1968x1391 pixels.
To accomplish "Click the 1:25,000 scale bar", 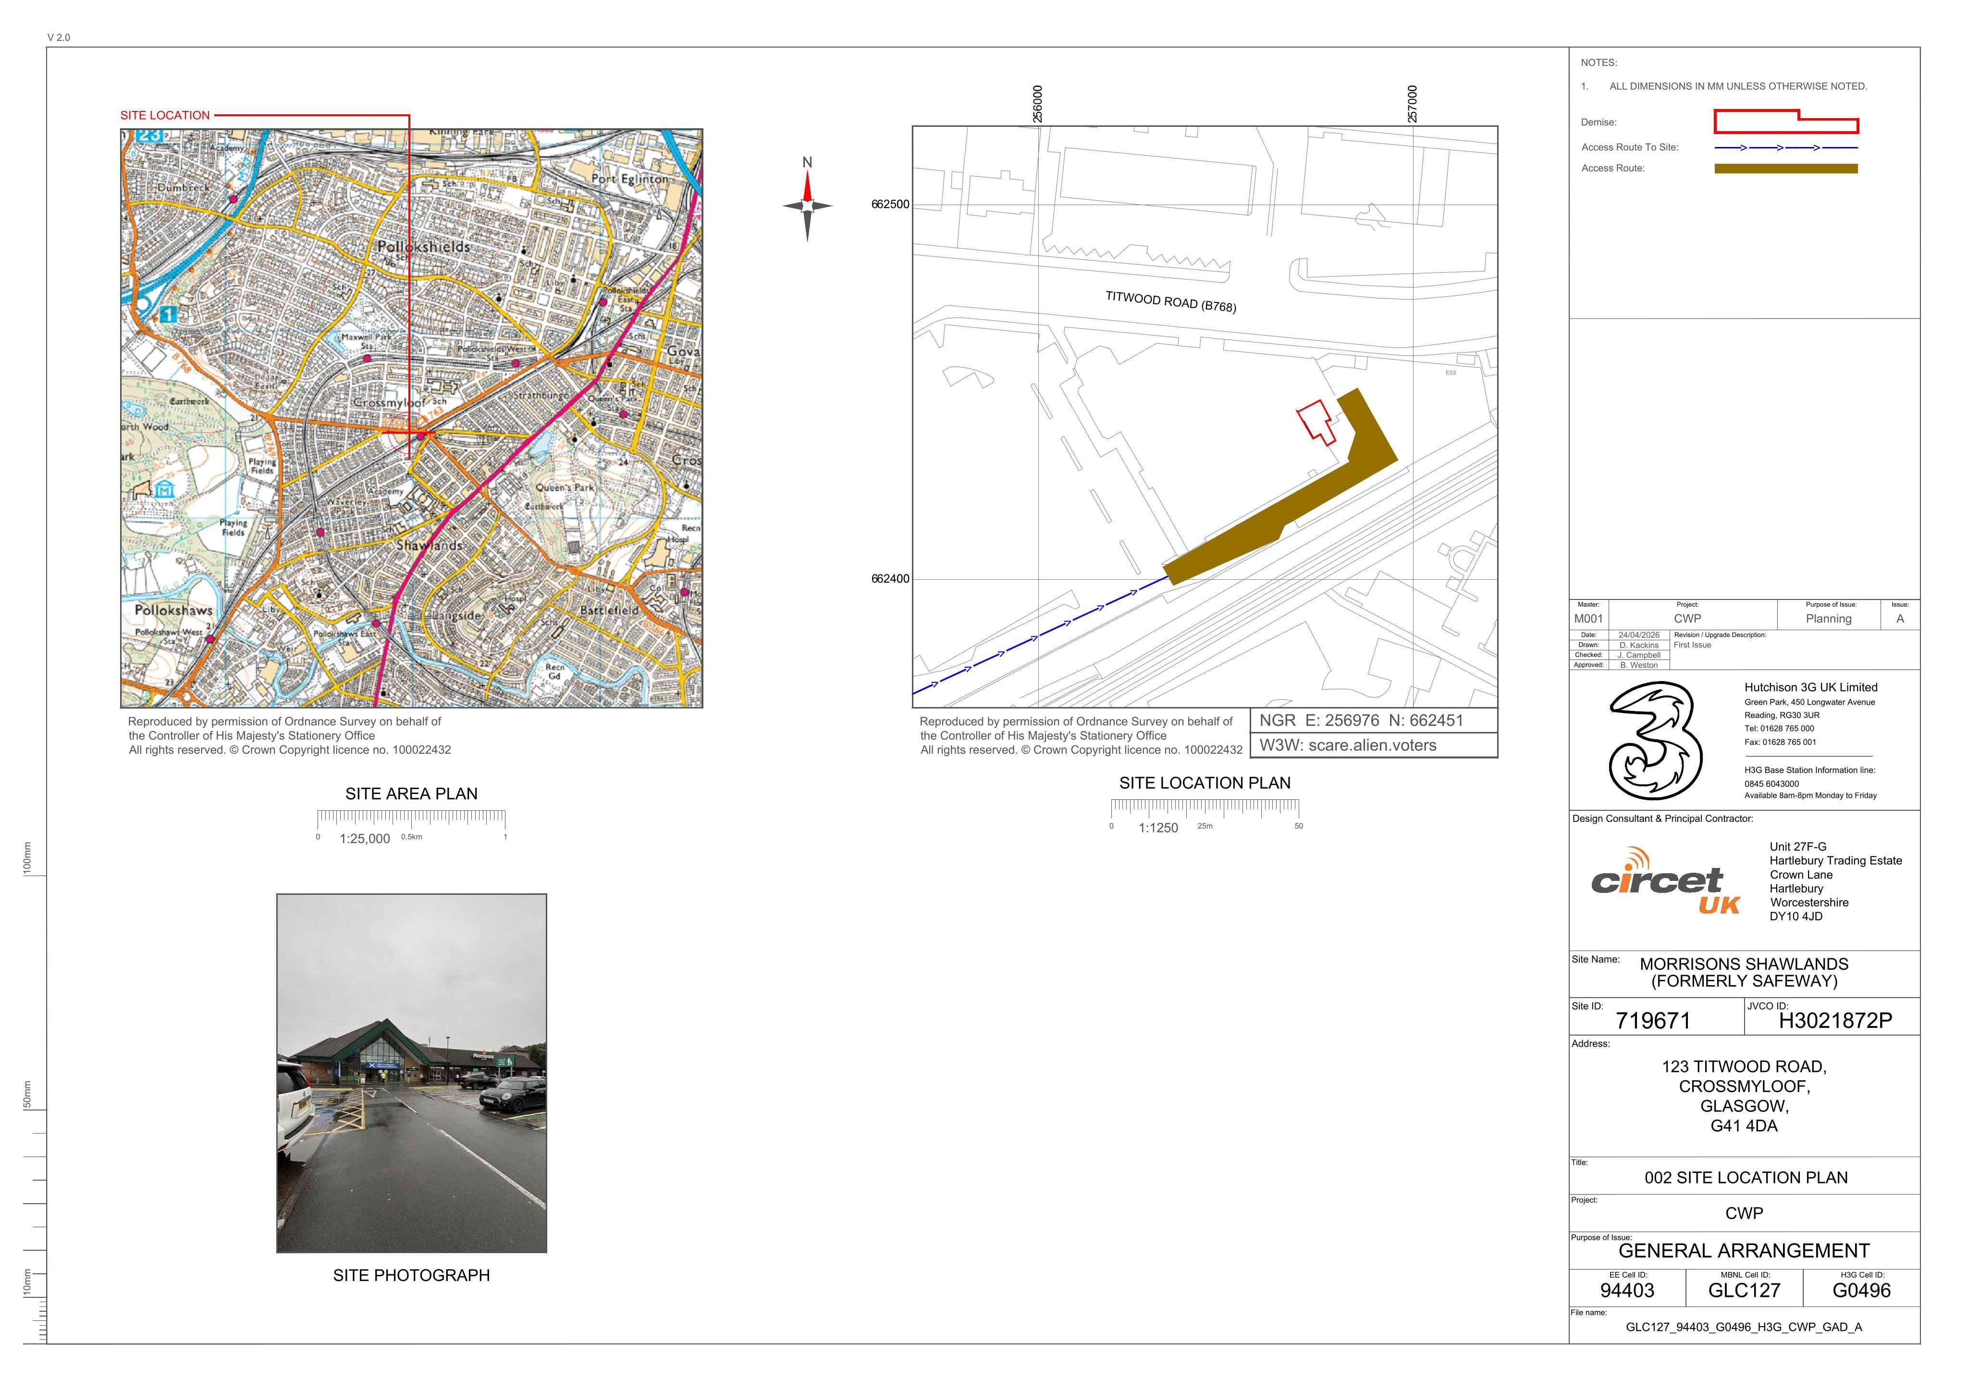I will click(x=411, y=825).
